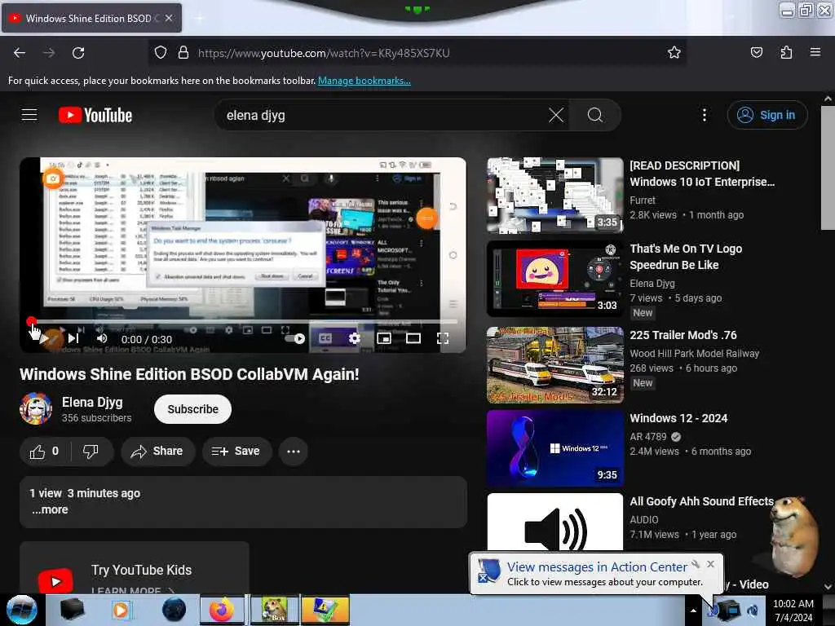This screenshot has width=835, height=626.
Task: Reload the current YouTube page
Action: pyautogui.click(x=78, y=53)
